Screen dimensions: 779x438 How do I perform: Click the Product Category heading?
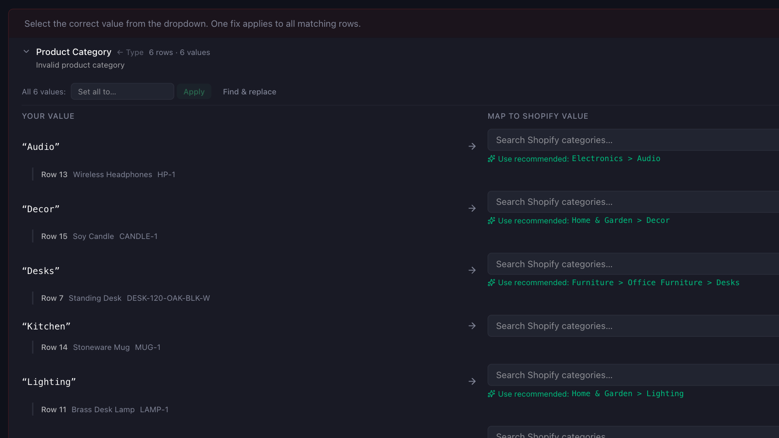point(74,52)
